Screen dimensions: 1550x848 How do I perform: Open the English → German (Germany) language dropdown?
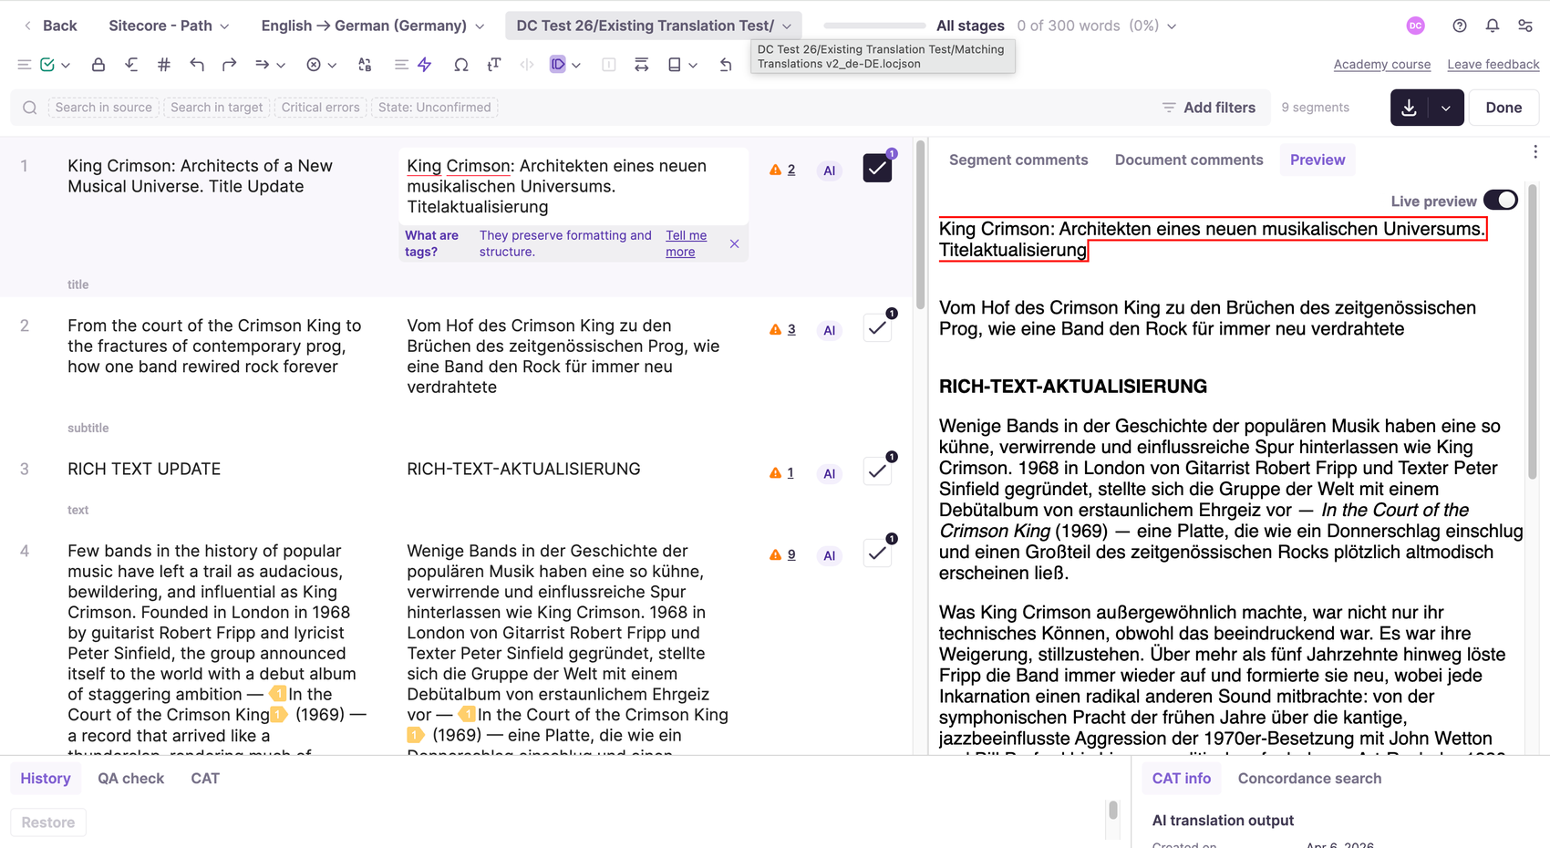click(373, 26)
